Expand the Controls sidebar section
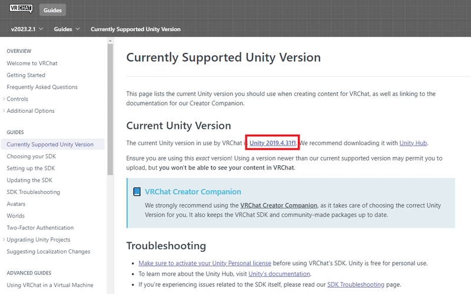 click(4, 99)
